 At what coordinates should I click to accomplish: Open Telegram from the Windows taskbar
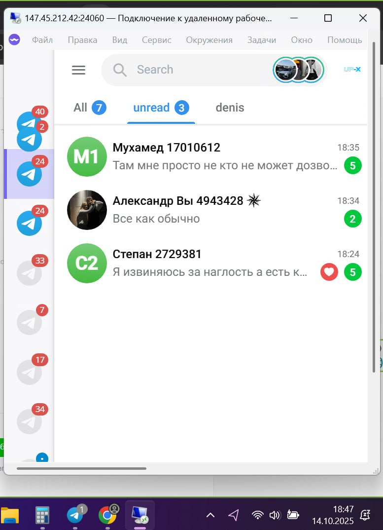click(x=75, y=516)
